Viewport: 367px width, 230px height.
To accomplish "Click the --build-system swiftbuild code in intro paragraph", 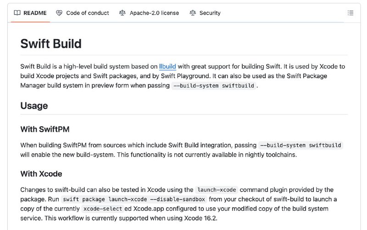I will [x=214, y=86].
